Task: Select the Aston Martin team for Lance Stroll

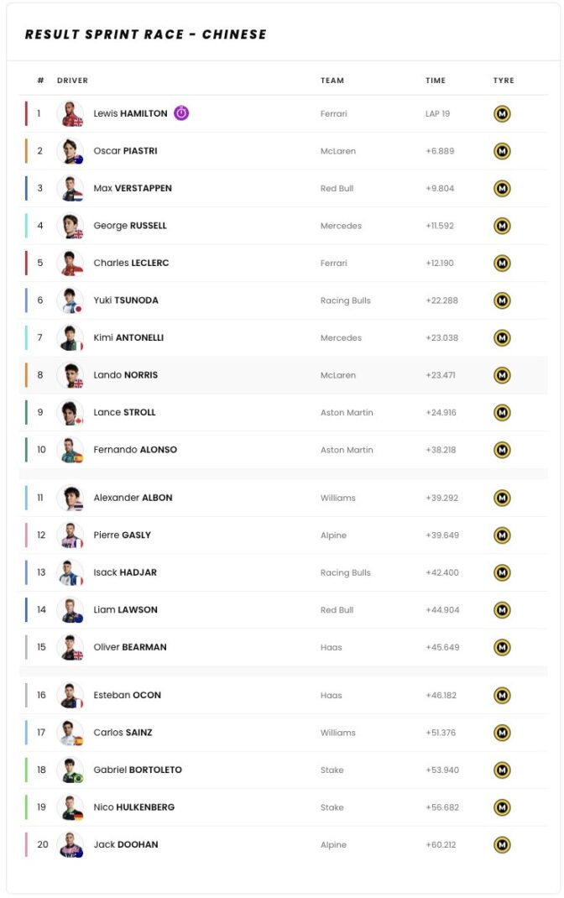Action: click(x=347, y=412)
